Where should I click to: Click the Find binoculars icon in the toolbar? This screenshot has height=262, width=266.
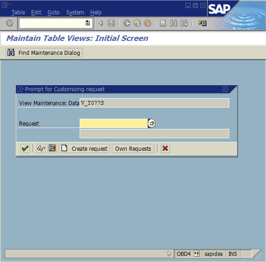[x=173, y=23]
